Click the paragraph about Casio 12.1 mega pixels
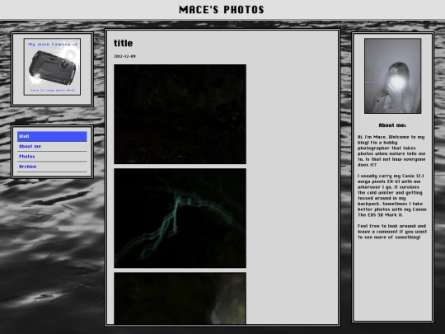 392,195
